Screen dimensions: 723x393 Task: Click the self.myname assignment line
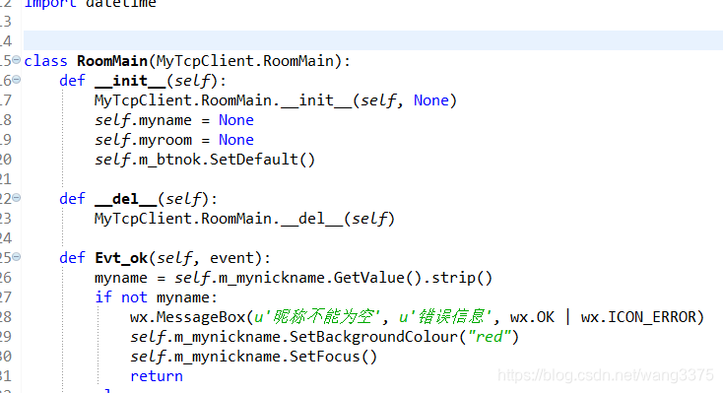[x=174, y=120]
